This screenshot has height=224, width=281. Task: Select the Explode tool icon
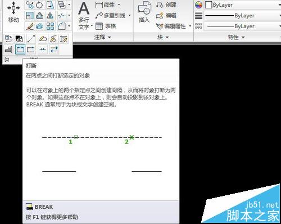[39, 26]
